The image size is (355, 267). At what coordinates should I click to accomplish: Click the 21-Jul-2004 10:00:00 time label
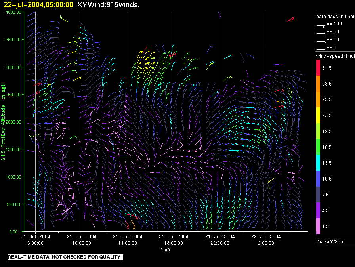pos(82,240)
